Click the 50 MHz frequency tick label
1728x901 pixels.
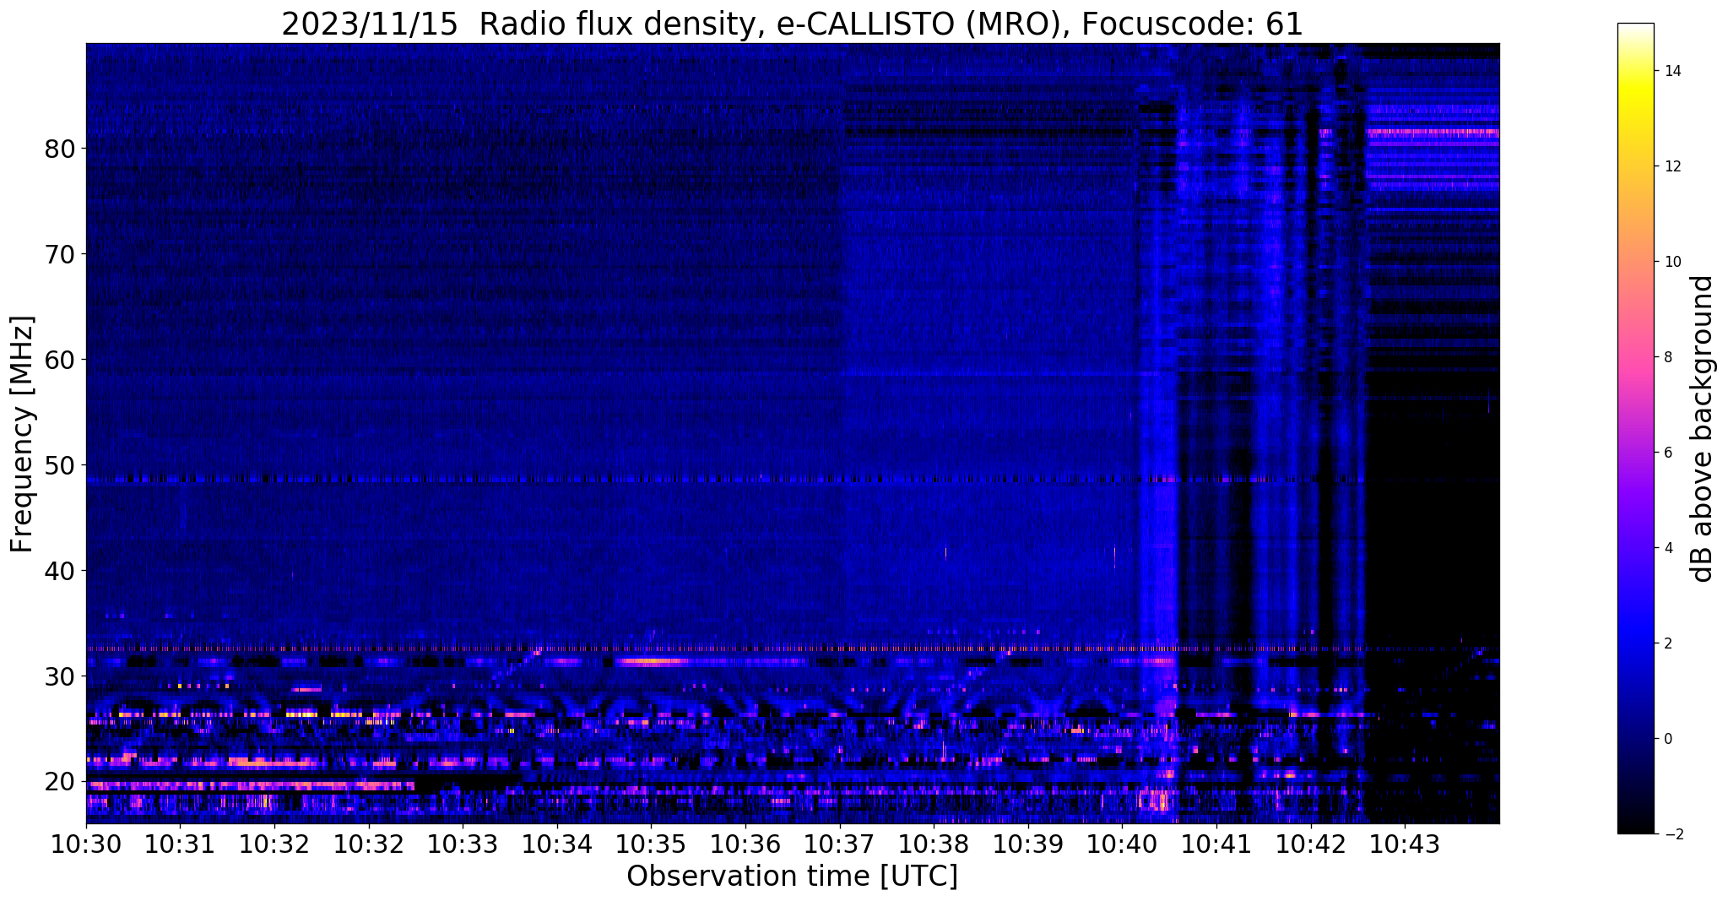59,465
